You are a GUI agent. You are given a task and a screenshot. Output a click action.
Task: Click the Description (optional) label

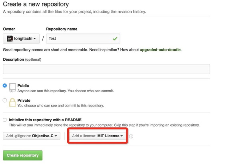[22, 59]
